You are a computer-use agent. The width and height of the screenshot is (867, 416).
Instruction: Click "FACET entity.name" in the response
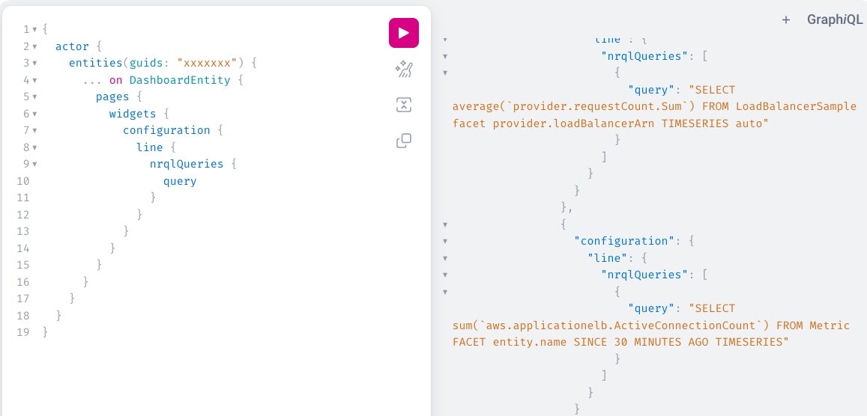click(x=510, y=342)
